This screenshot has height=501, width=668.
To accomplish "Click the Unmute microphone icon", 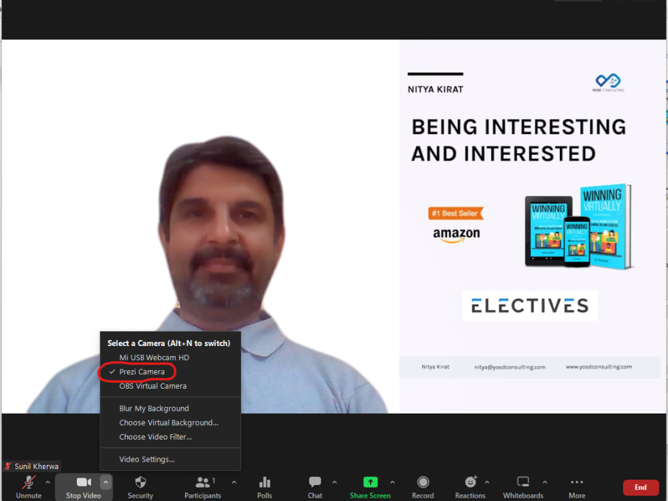I will coord(29,482).
